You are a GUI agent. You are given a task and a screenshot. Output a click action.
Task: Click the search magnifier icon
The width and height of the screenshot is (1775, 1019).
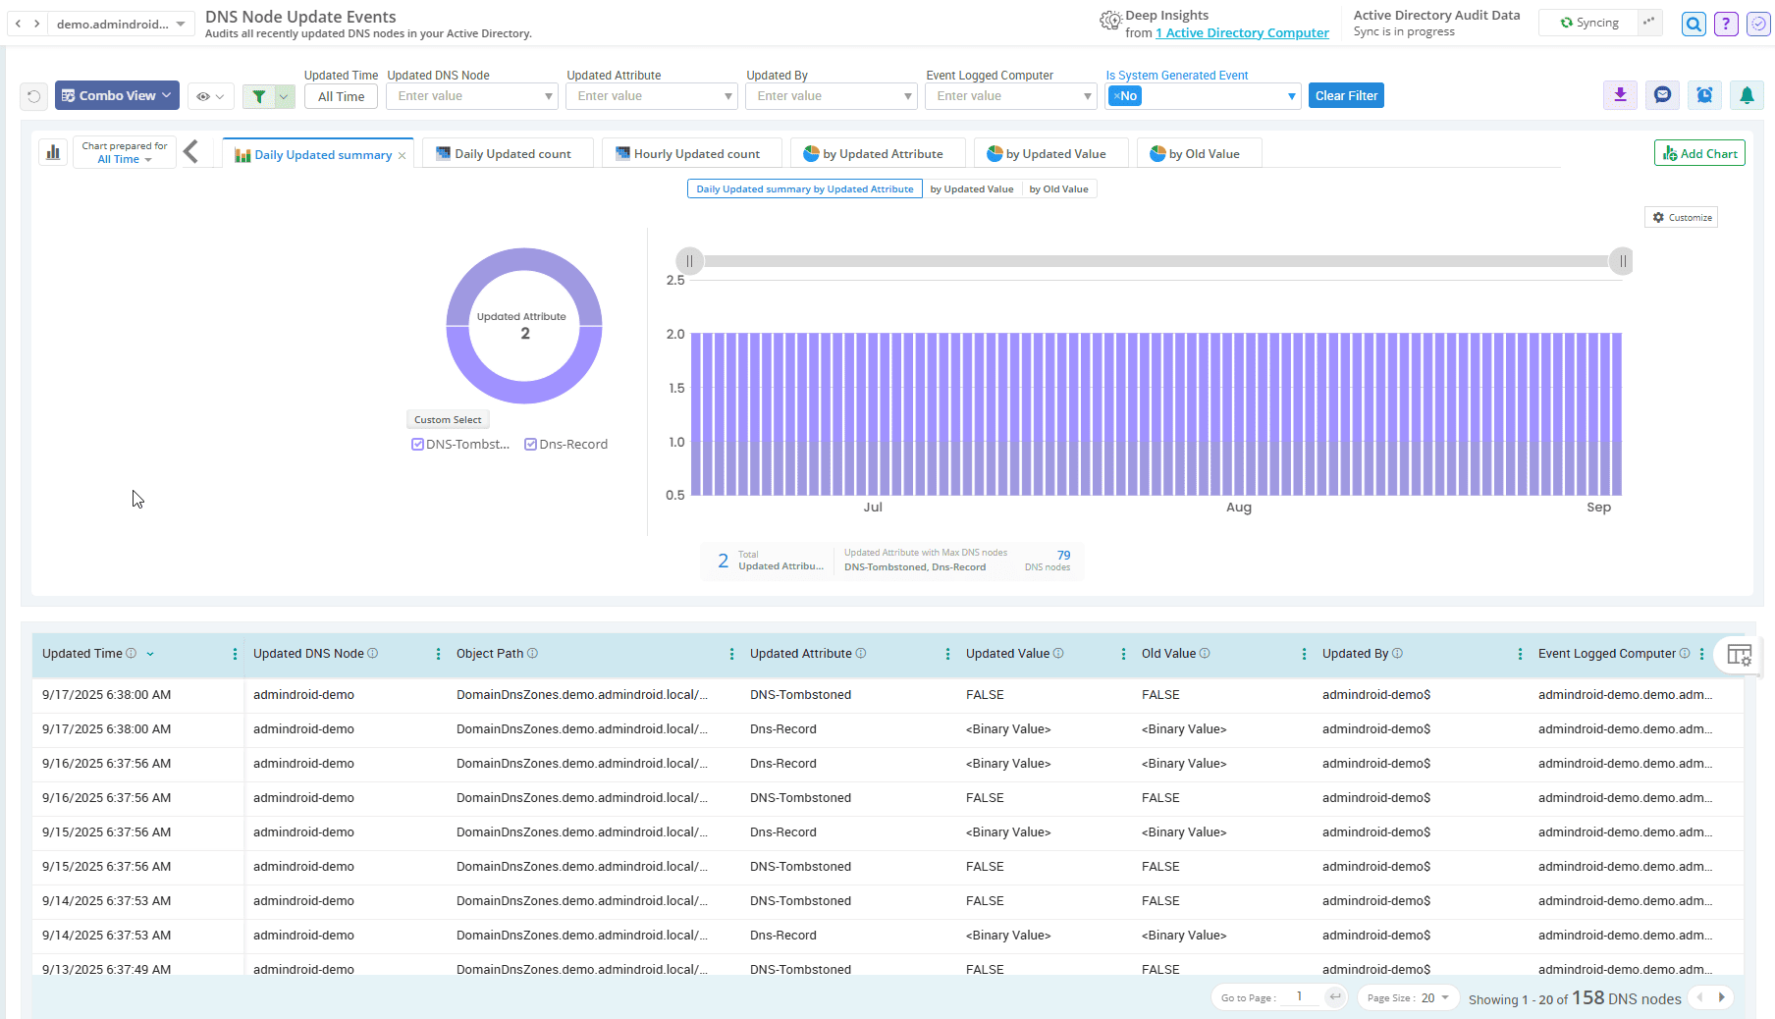coord(1693,24)
